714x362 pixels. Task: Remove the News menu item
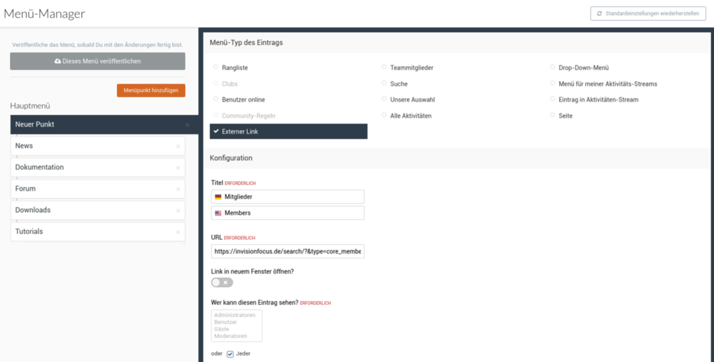178,146
